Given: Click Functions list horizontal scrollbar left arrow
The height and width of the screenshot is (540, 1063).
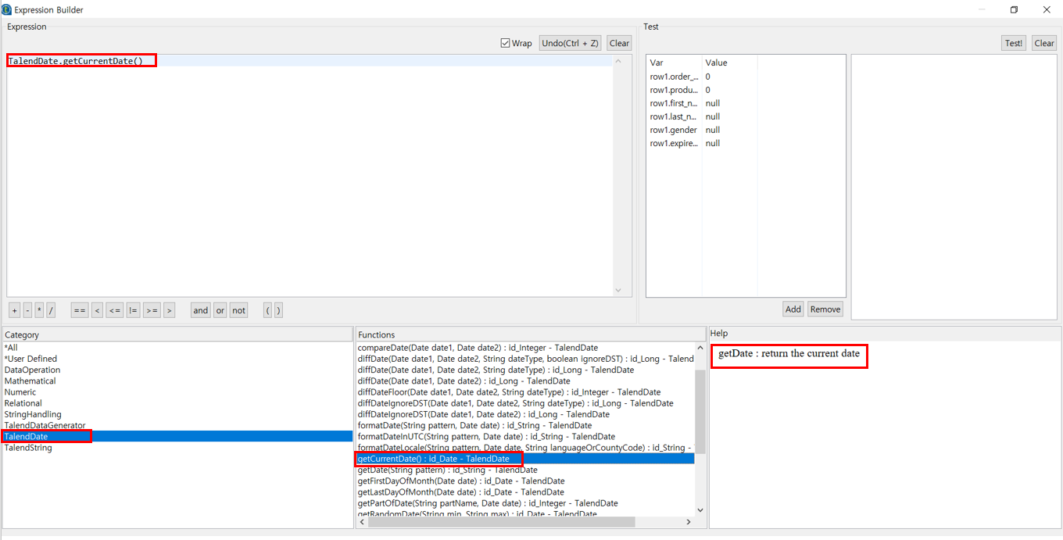Looking at the screenshot, I should pos(362,522).
